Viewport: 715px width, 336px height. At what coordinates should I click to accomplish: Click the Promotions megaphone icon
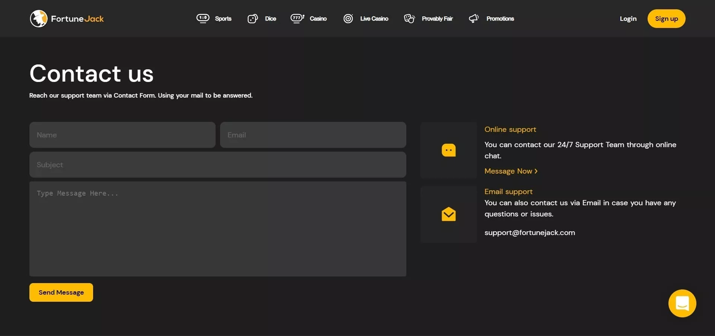474,19
